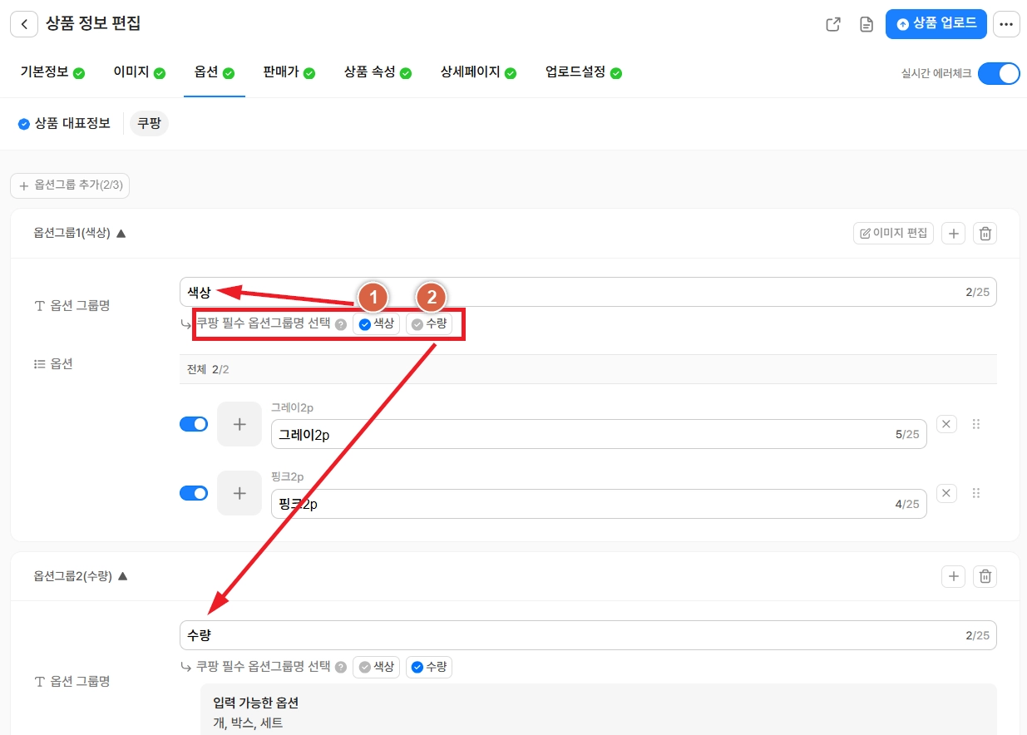1027x735 pixels.
Task: Toggle the 실시간 에러체크 switch
Action: [999, 73]
